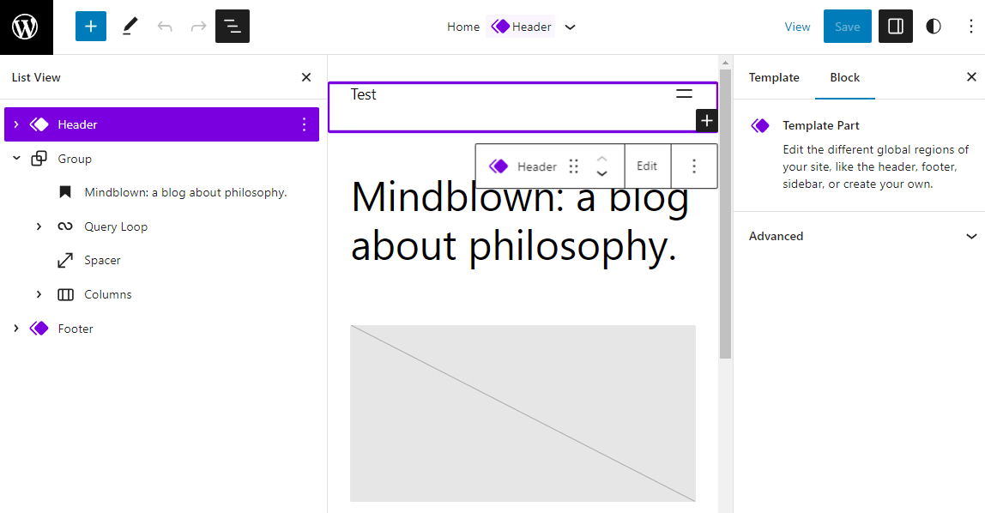The image size is (985, 513).
Task: Switch to the Block tab
Action: (844, 77)
